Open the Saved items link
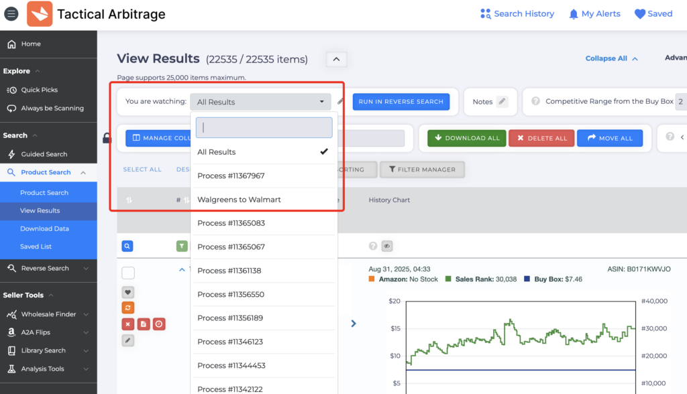 (653, 14)
